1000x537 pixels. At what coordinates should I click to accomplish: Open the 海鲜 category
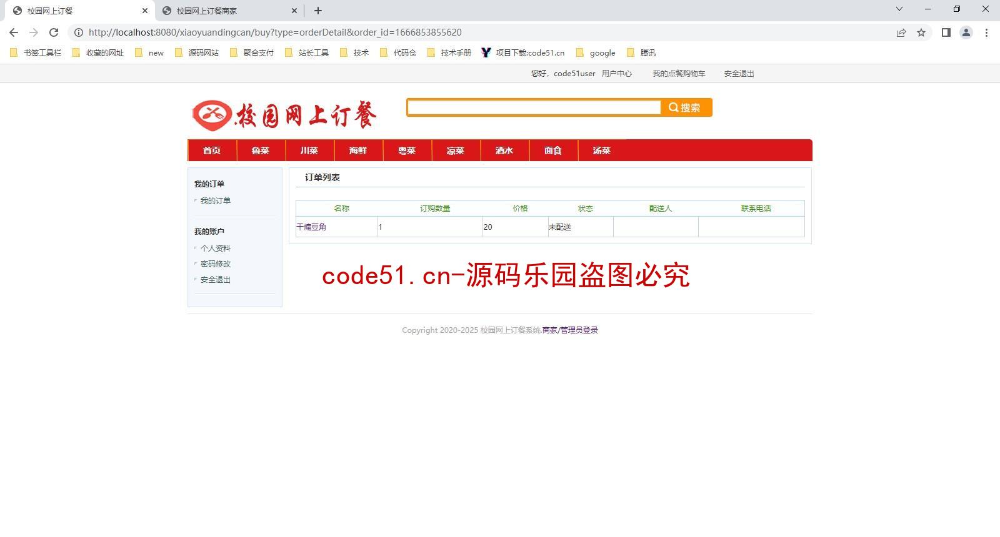pos(358,150)
